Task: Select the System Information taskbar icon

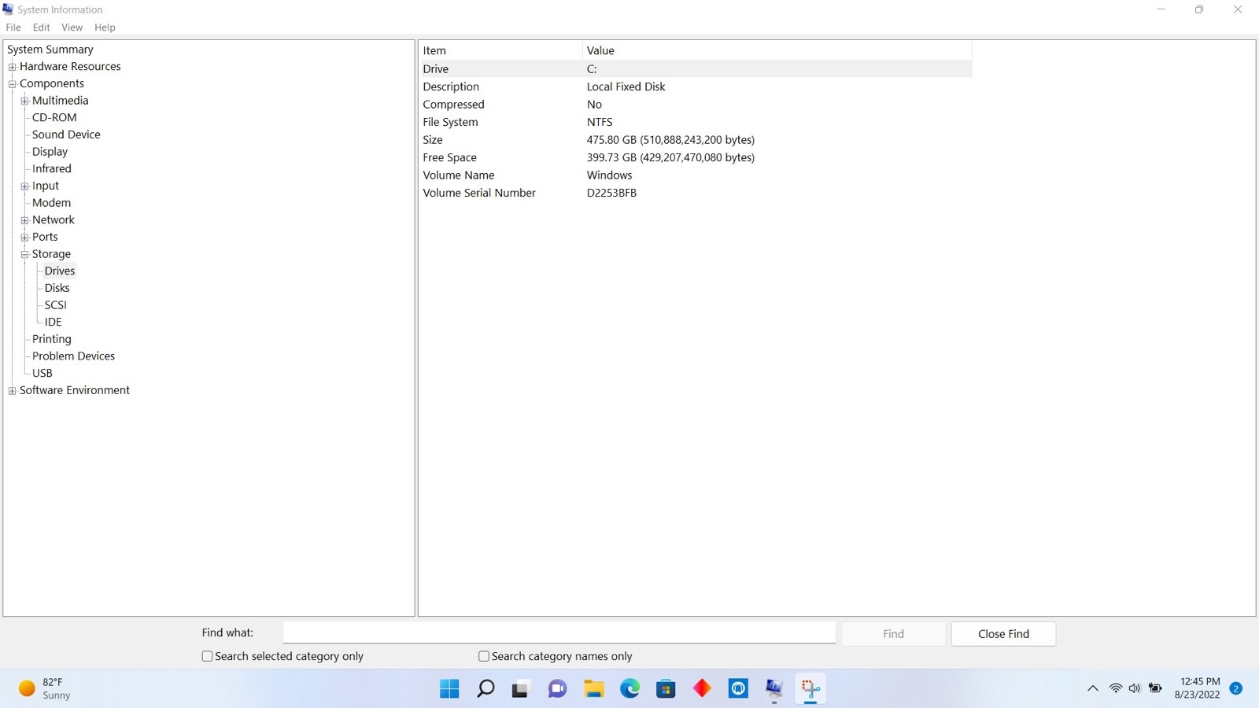Action: point(774,689)
